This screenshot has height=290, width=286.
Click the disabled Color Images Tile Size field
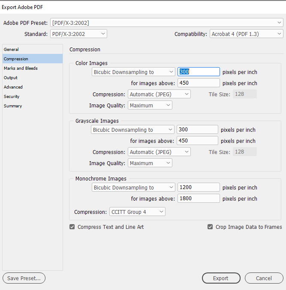click(x=245, y=94)
